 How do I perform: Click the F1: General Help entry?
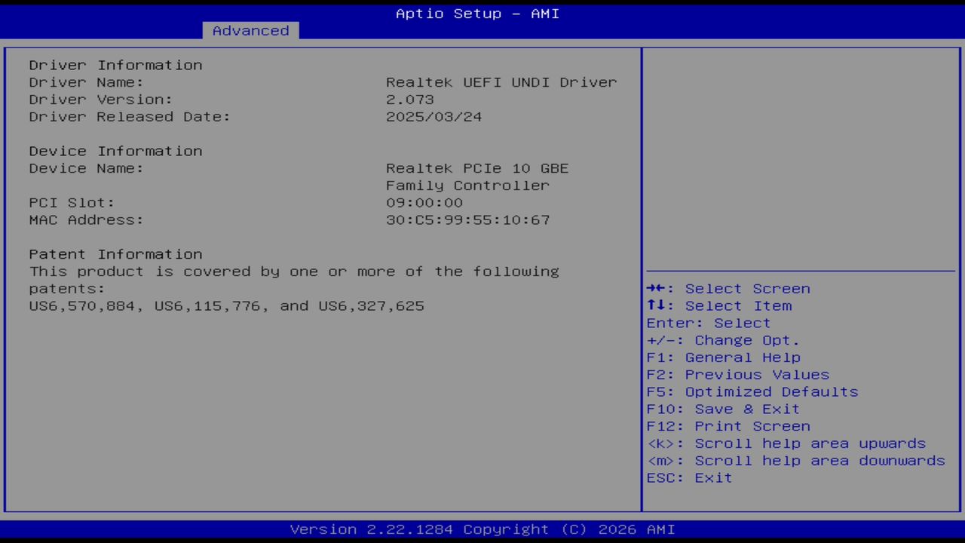pyautogui.click(x=724, y=357)
